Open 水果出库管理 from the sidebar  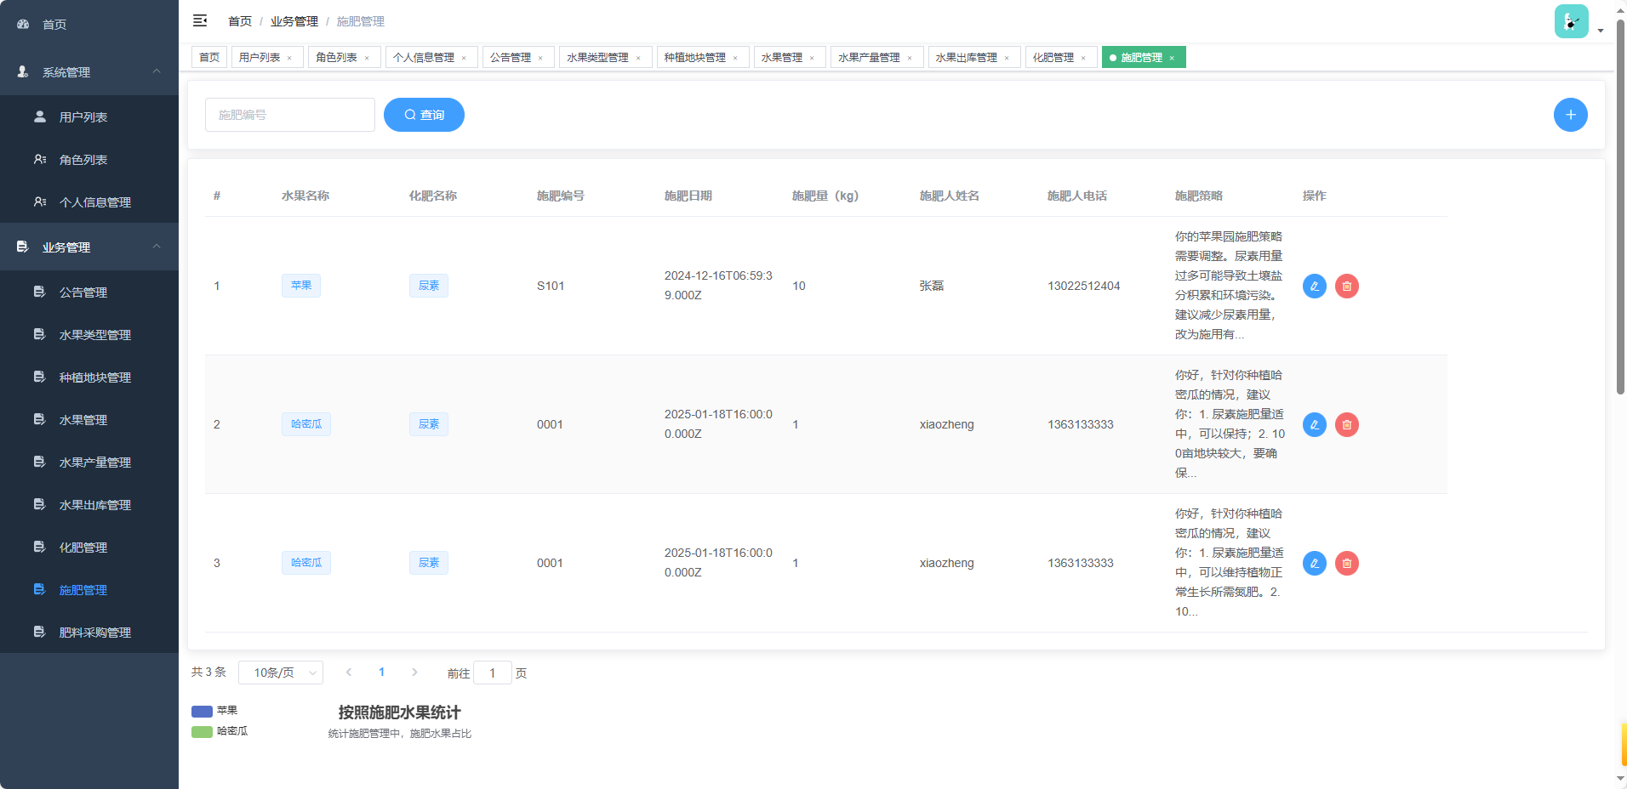click(96, 504)
